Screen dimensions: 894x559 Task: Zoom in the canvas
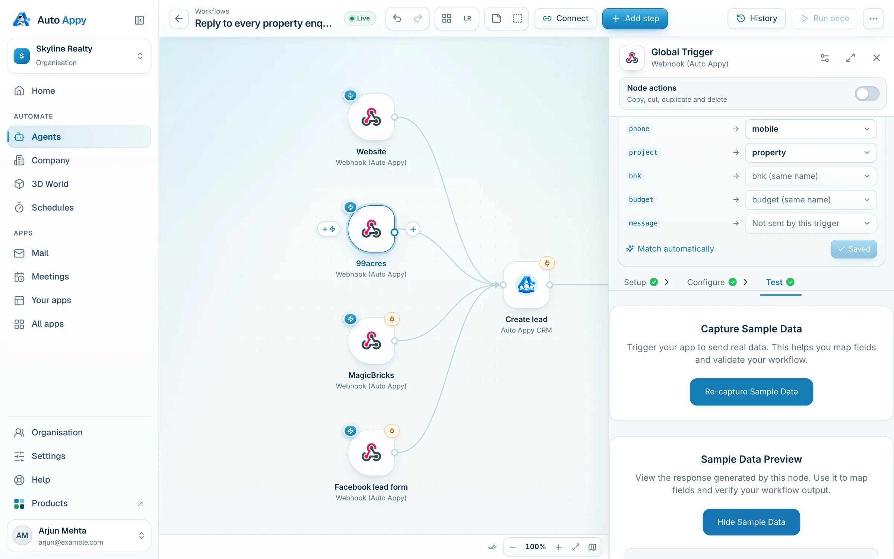coord(559,547)
